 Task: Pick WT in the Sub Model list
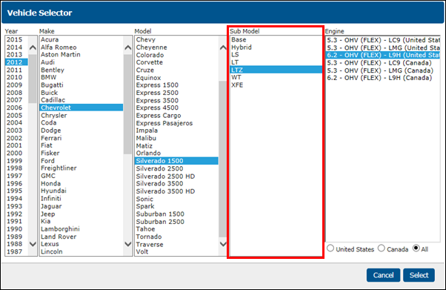276,77
